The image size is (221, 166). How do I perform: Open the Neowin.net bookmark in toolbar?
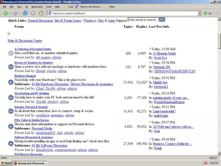tap(89, 7)
